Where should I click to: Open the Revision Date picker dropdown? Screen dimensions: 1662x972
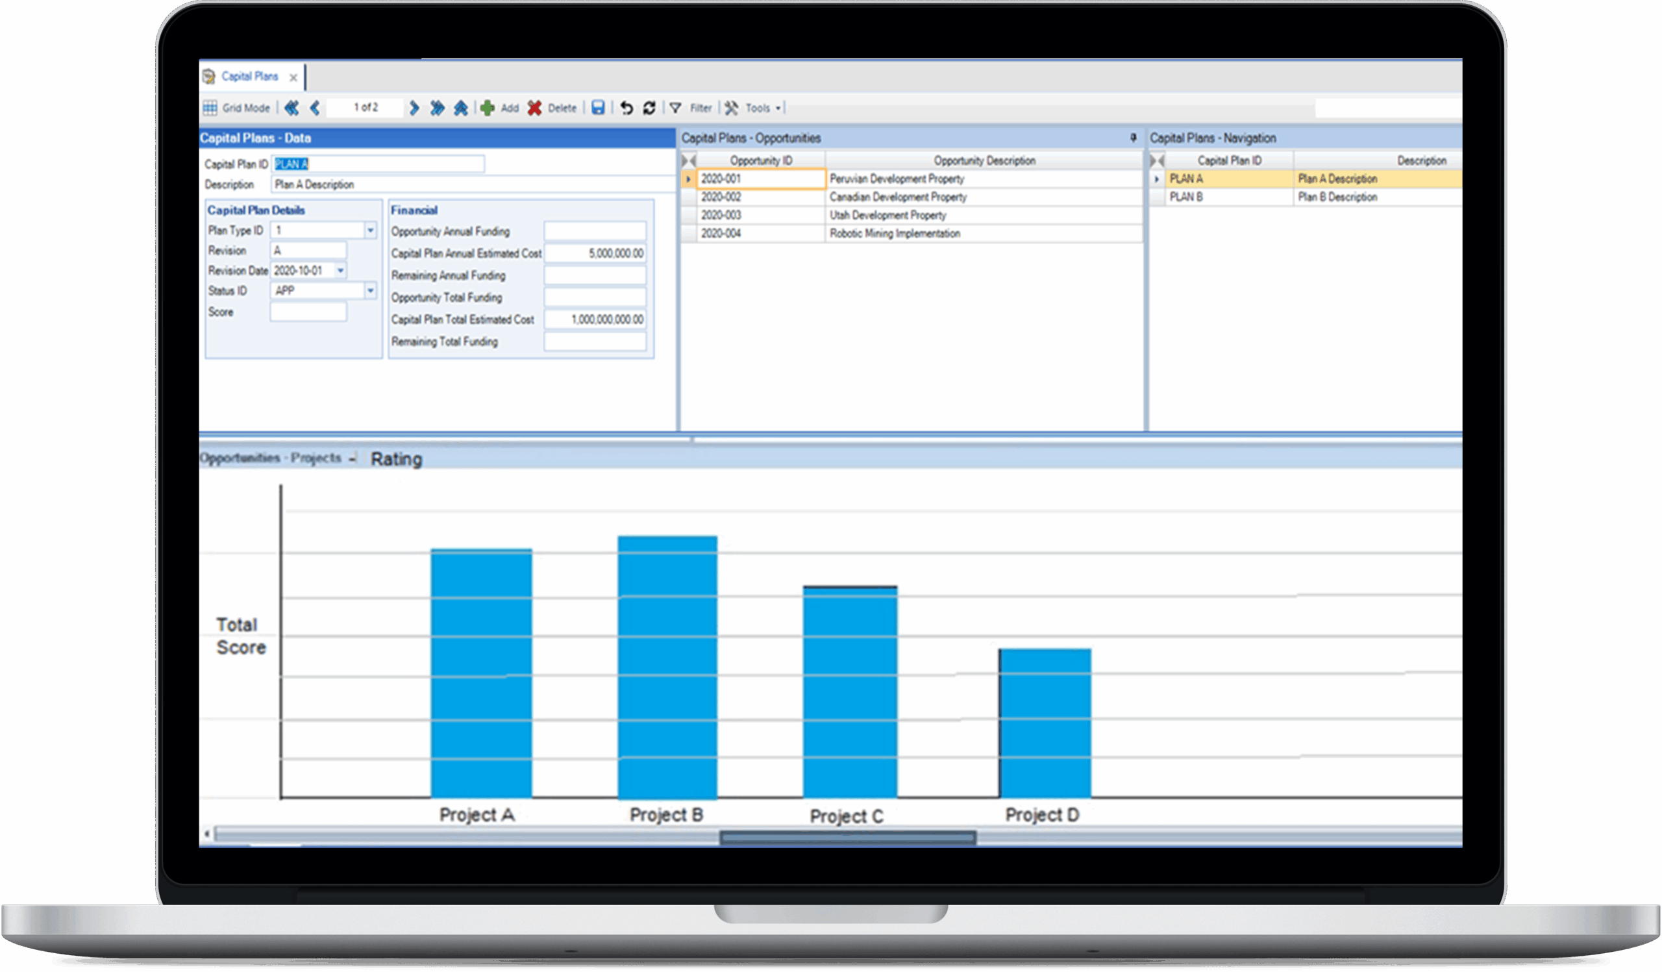pyautogui.click(x=341, y=270)
